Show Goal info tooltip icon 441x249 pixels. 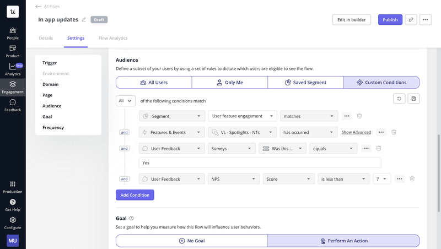[x=131, y=218]
